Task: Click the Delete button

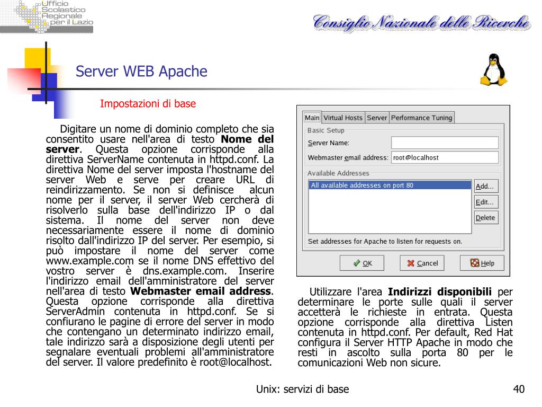Action: coord(486,218)
